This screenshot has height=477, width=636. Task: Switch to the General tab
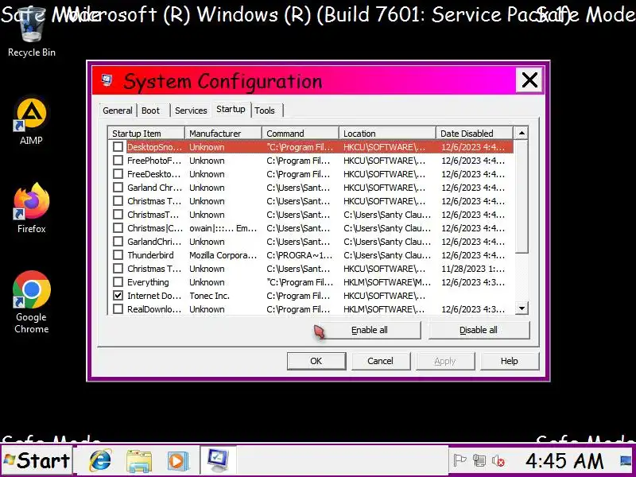pyautogui.click(x=117, y=111)
